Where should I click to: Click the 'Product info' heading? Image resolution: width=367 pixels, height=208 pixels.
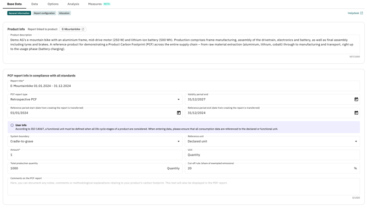click(16, 29)
